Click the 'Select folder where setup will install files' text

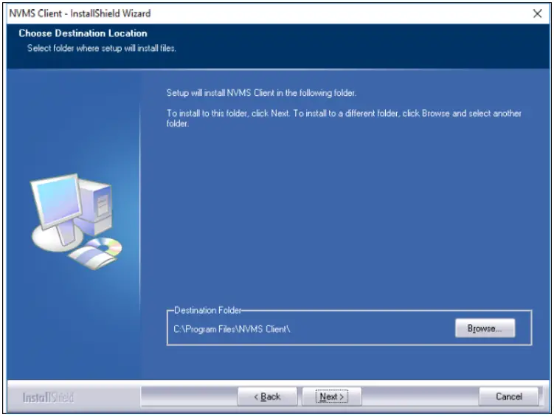(x=101, y=48)
